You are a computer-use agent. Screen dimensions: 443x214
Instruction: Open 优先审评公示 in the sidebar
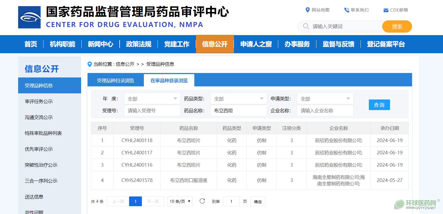[39, 149]
